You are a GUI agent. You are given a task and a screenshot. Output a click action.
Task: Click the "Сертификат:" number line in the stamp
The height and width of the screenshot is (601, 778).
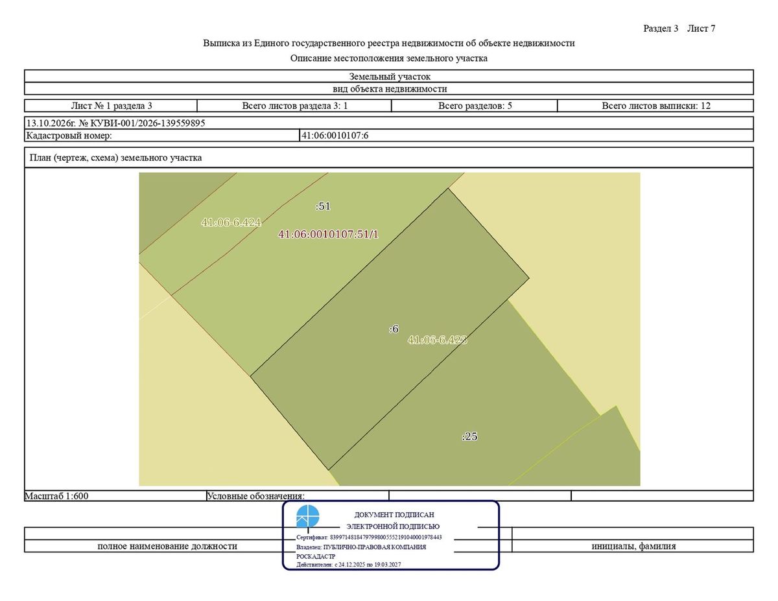pyautogui.click(x=369, y=537)
